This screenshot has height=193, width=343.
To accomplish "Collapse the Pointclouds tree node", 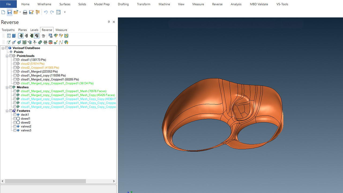I will click(7, 56).
